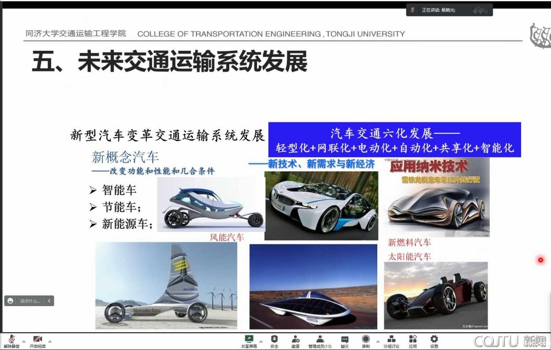Screen dimensions: 551x350
Task: Open 管理成员(13) member list
Action: 320,341
